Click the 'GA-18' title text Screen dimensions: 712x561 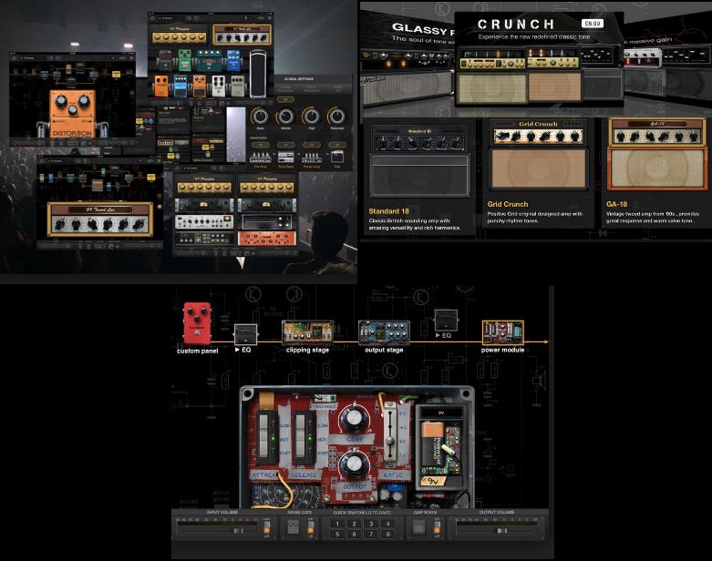pyautogui.click(x=616, y=204)
